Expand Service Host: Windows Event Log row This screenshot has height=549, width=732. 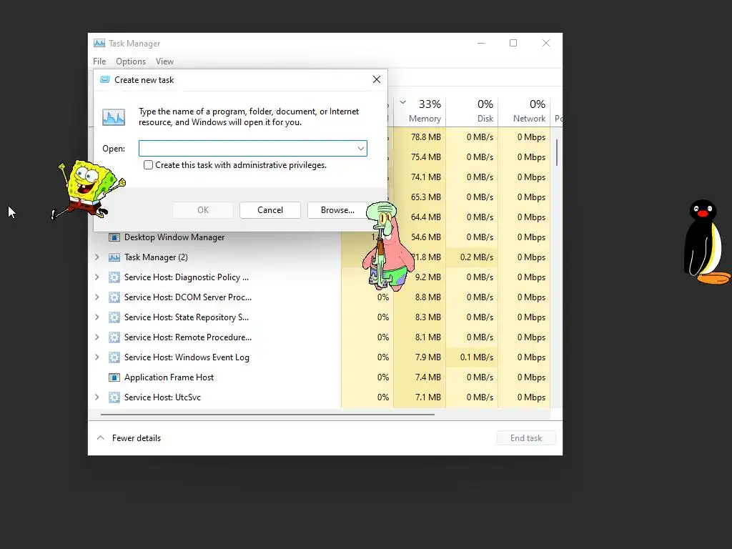[x=97, y=357]
